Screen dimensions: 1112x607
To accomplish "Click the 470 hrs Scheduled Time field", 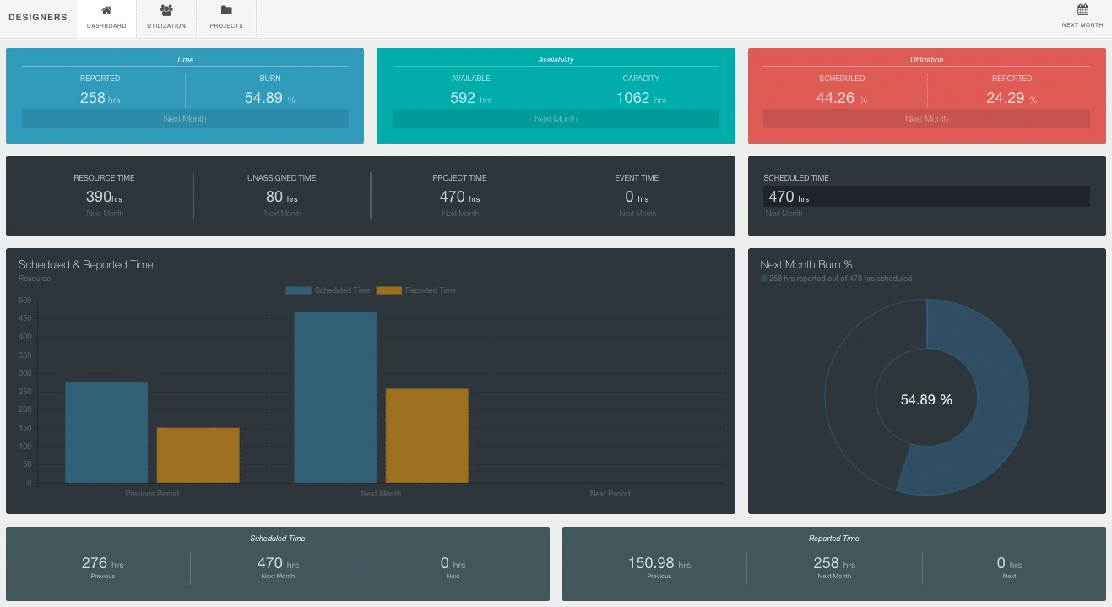I will point(926,196).
